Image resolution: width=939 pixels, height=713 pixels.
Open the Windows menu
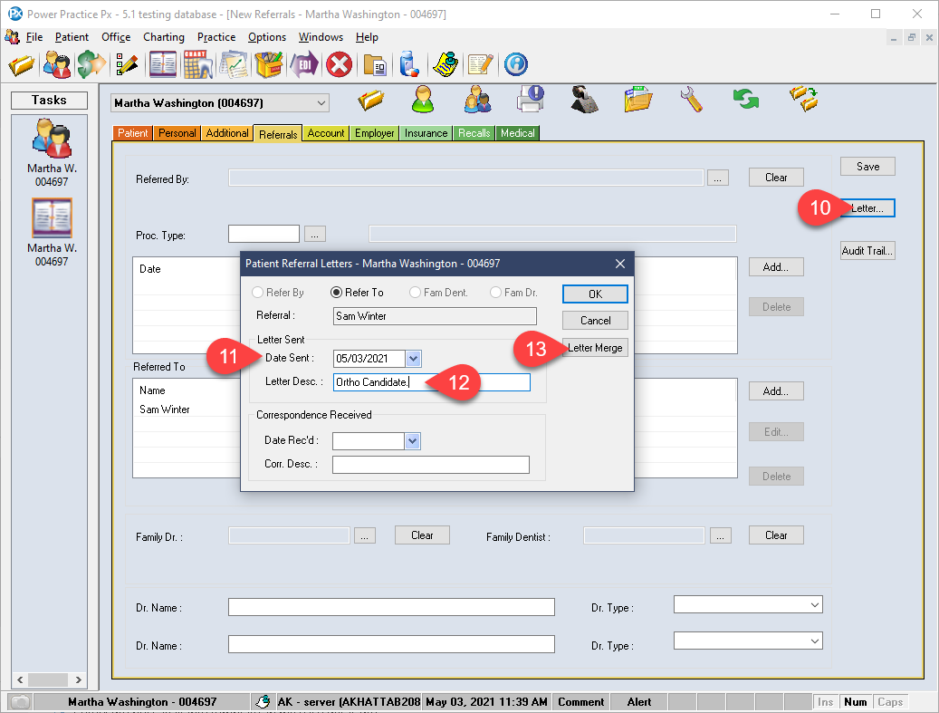(x=321, y=37)
